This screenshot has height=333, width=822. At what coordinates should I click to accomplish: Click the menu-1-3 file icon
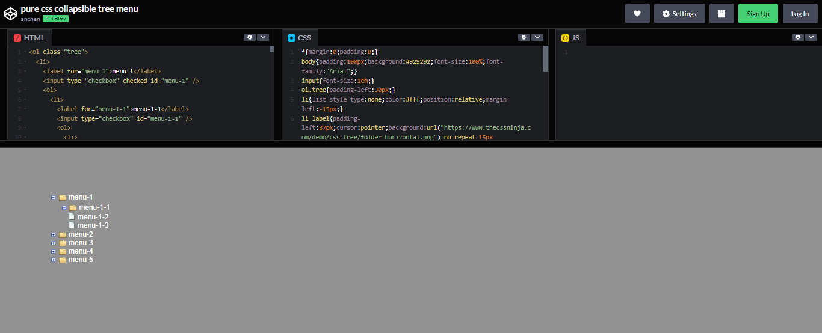click(x=72, y=225)
